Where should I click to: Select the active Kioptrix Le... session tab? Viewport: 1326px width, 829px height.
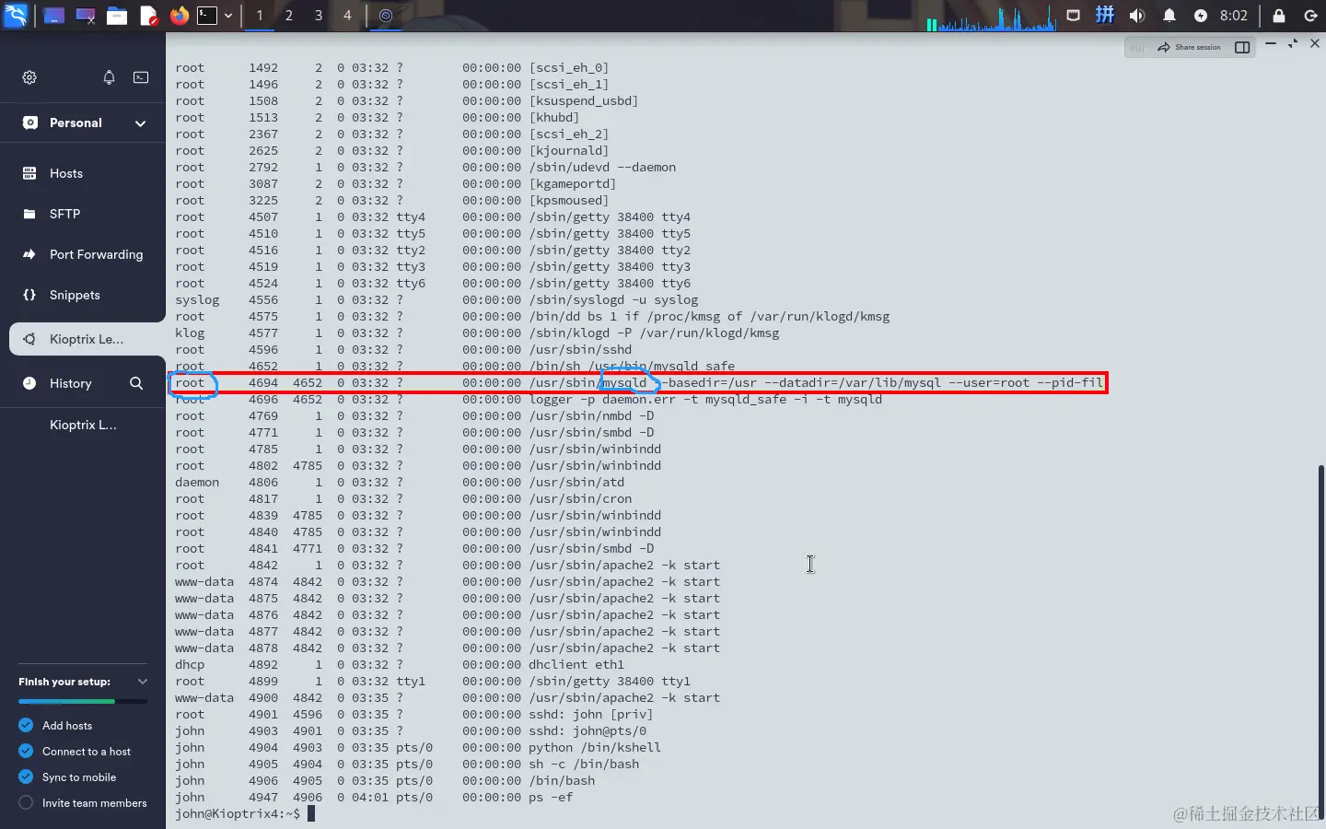pyautogui.click(x=87, y=339)
